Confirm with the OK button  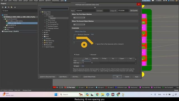(x=117, y=77)
